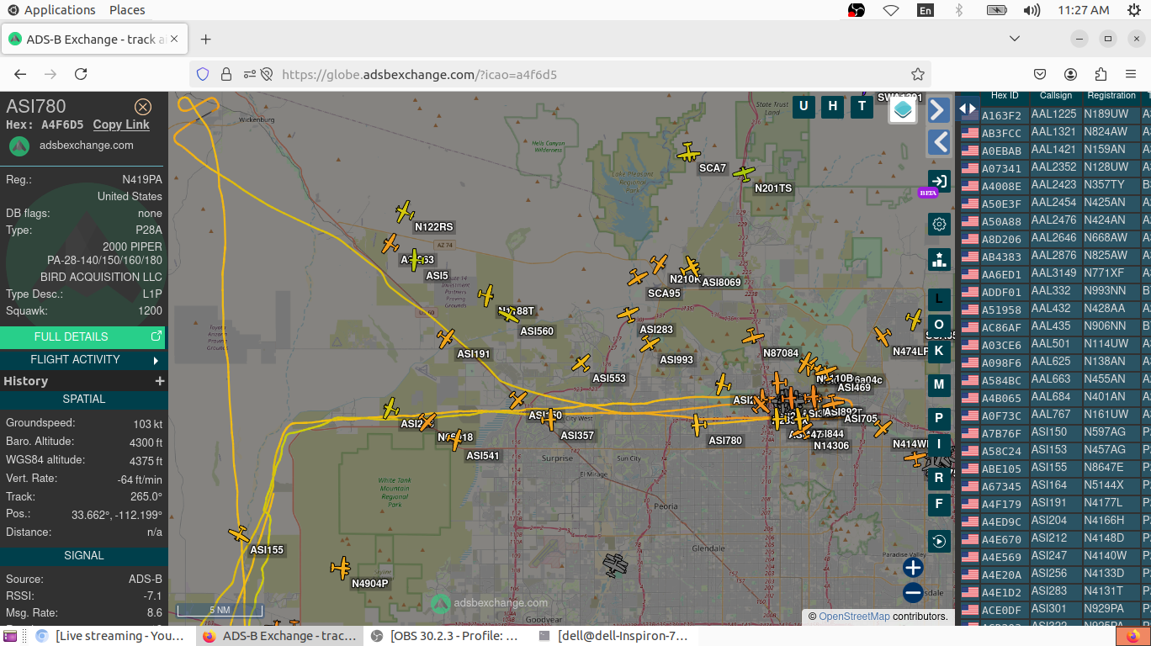Open FULL DETAILS for the aircraft

[82, 336]
